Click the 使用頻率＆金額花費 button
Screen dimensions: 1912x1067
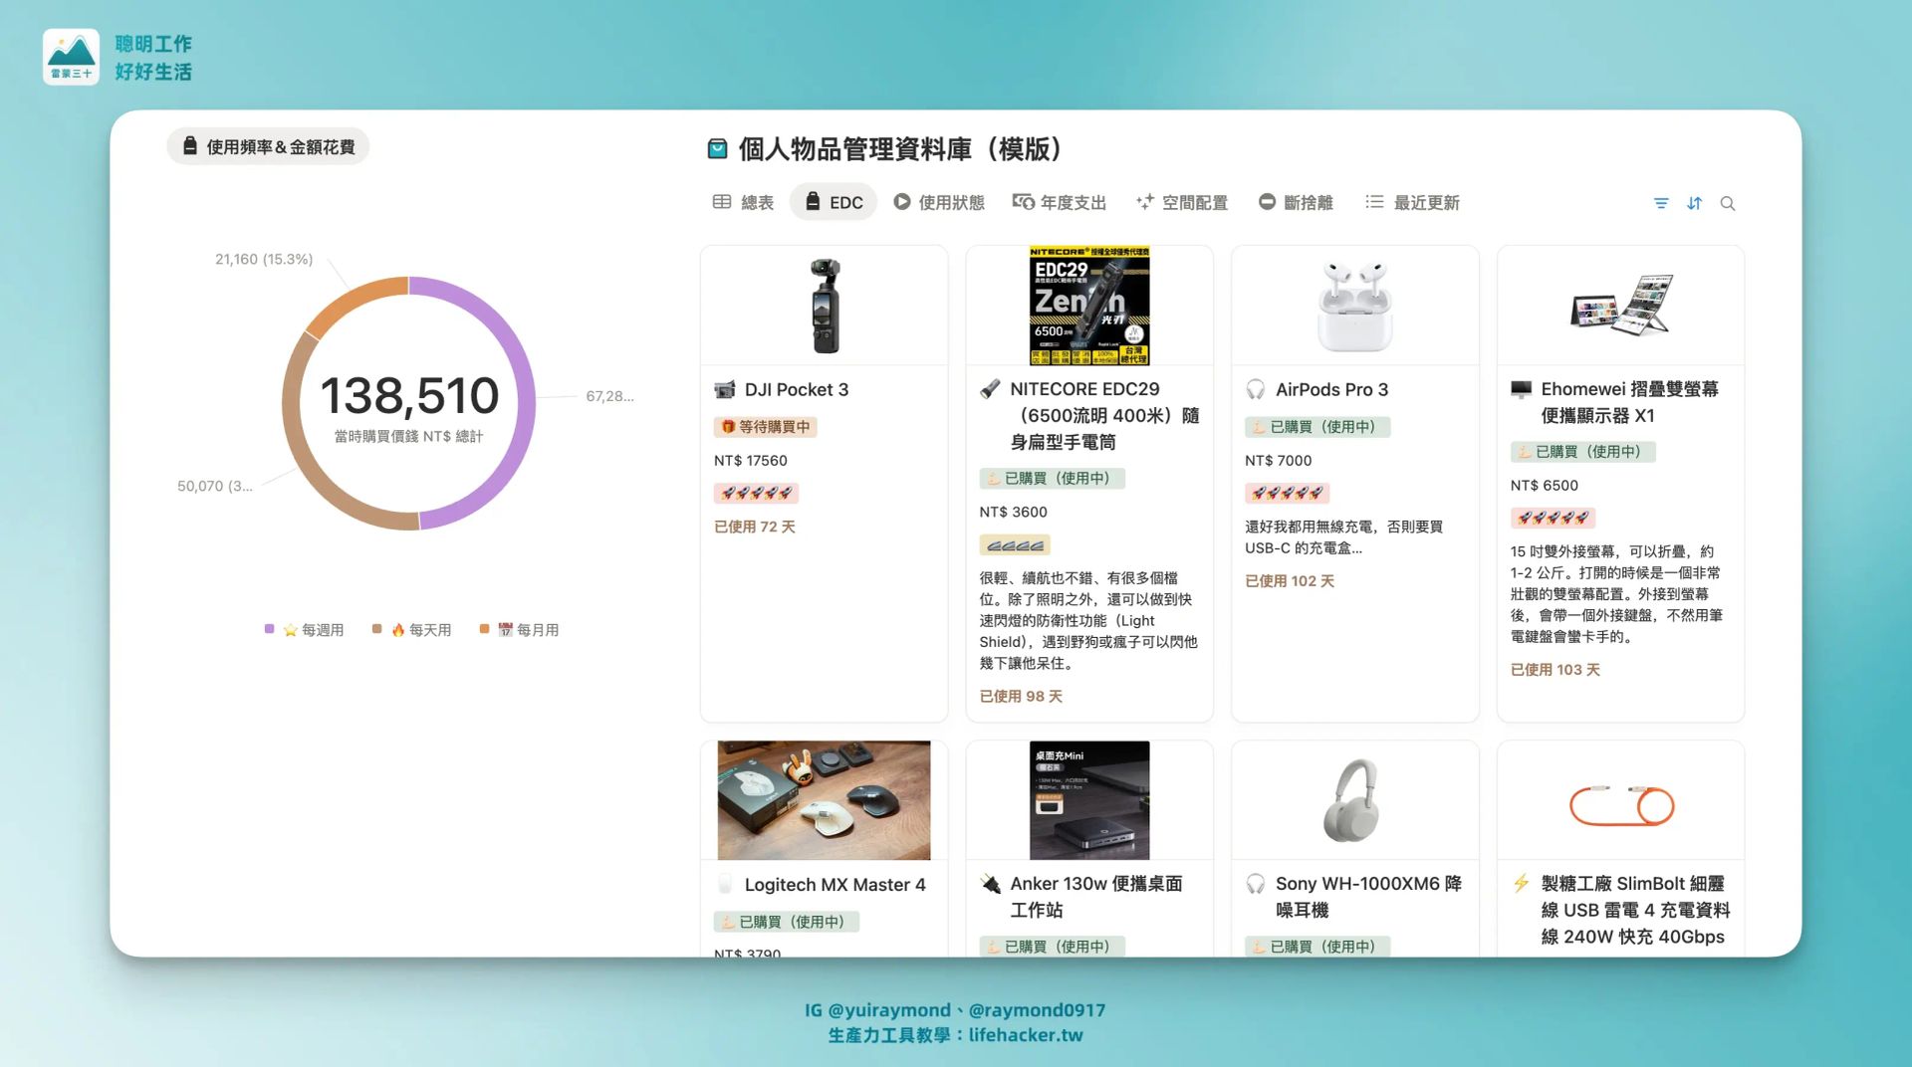pyautogui.click(x=268, y=146)
